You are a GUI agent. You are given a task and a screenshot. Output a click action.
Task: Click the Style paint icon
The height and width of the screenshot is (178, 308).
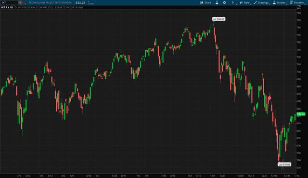tap(241, 2)
